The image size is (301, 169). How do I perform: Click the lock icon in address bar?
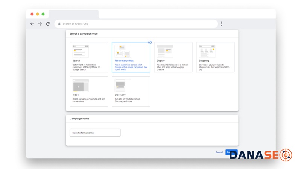click(x=59, y=24)
